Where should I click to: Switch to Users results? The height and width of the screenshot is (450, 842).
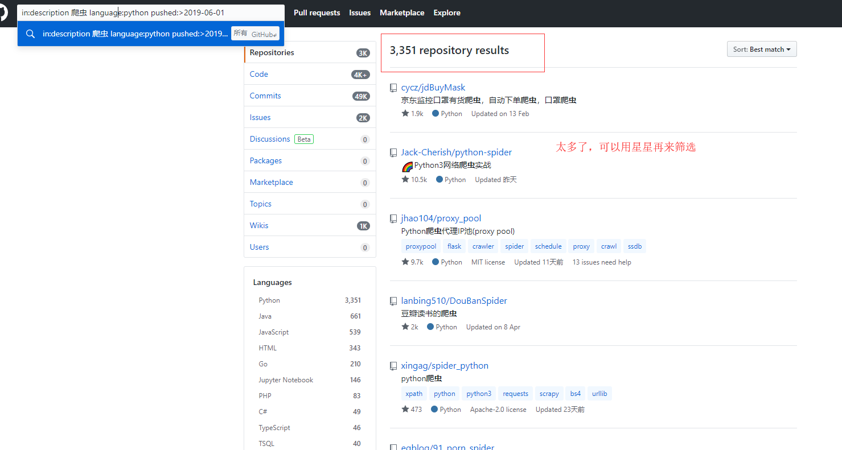[x=310, y=247]
